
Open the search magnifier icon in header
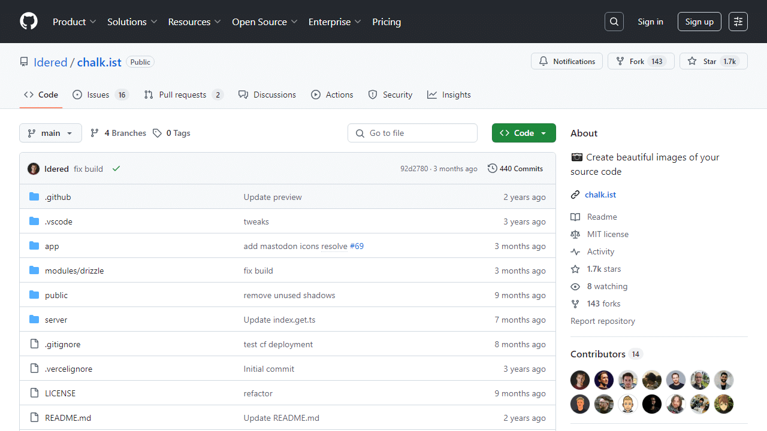(614, 22)
